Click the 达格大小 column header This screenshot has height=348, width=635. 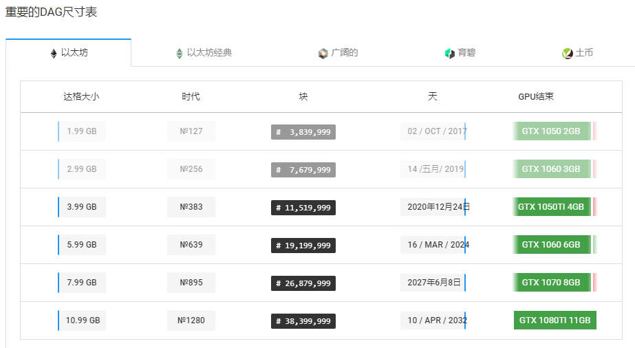[x=81, y=96]
